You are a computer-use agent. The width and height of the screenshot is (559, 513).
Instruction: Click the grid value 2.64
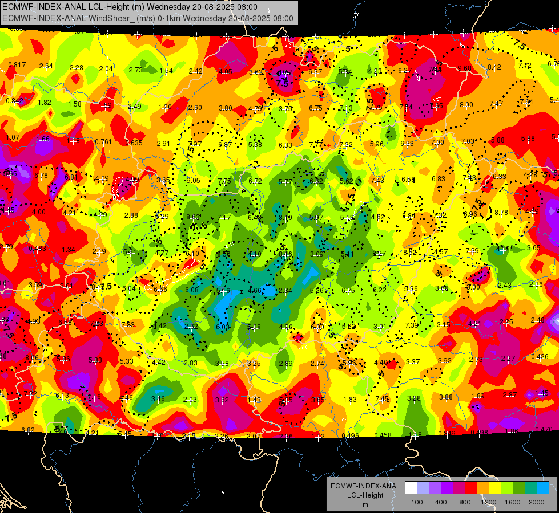pos(46,66)
